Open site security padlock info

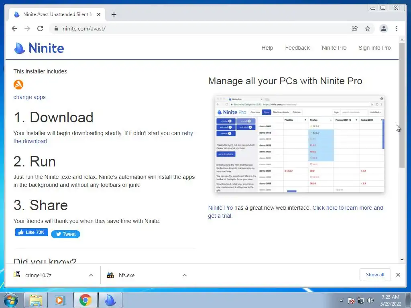(56, 28)
